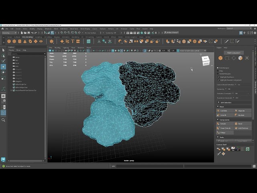Screen dimensions: 257x193
Task: Click the polygon Type text shelf icon
Action: coord(73,41)
